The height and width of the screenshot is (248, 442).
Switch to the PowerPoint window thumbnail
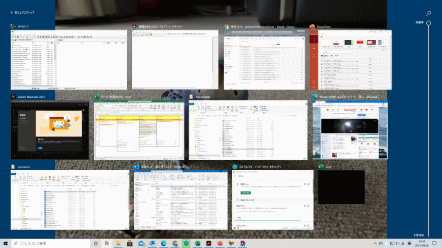pos(350,60)
